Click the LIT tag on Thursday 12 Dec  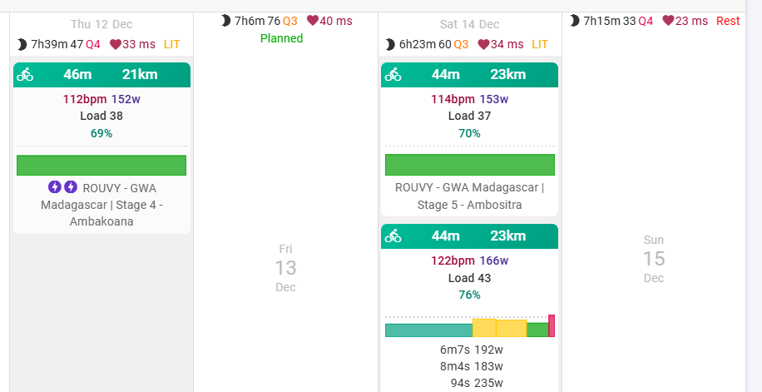click(x=172, y=45)
